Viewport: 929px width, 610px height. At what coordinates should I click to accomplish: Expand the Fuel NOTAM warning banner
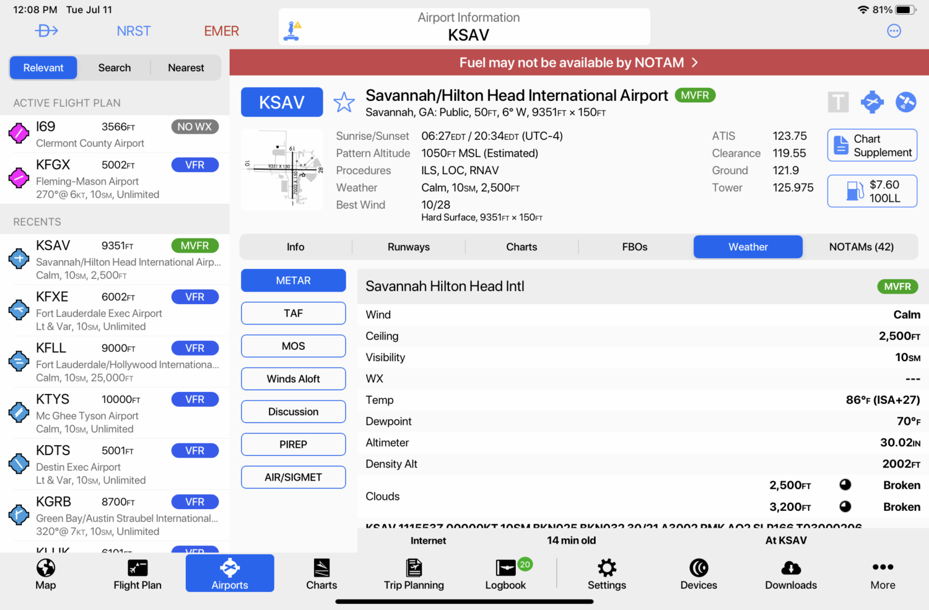coord(578,62)
